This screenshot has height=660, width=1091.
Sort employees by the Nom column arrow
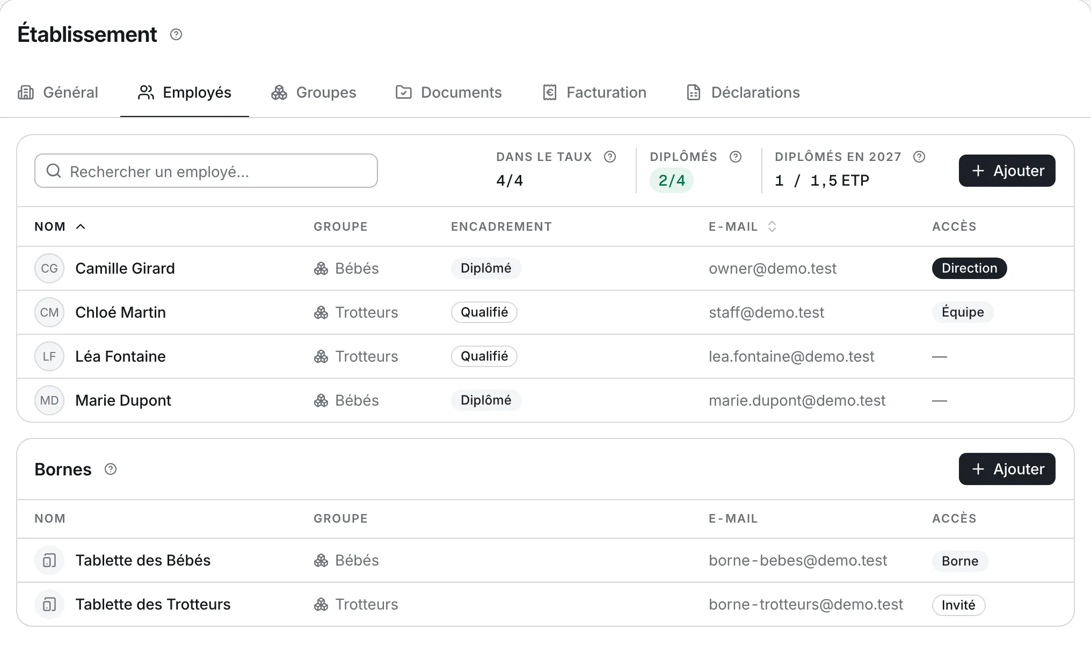pyautogui.click(x=81, y=226)
